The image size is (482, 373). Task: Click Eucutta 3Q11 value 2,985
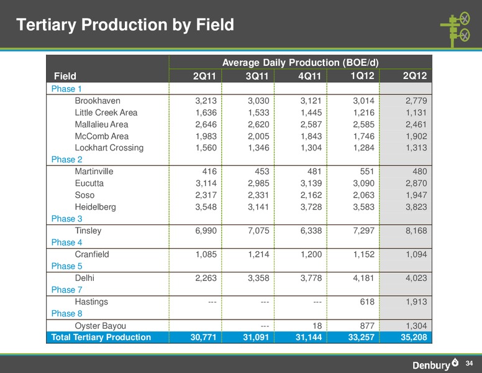[x=258, y=183]
